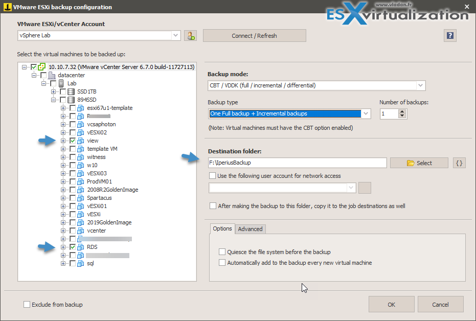The image size is (476, 321).
Task: Click the Spartacus VM icon
Action: [80, 198]
